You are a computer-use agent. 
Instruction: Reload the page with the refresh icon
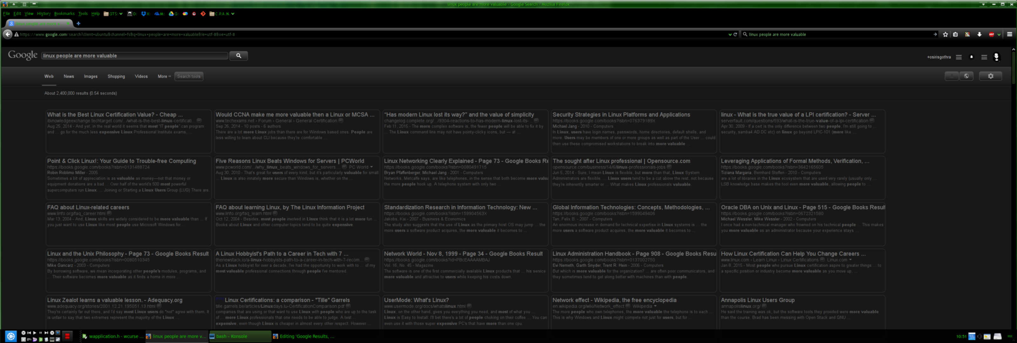[x=735, y=34]
